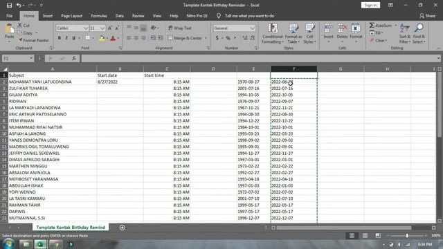
Task: Open the Clear dropdown
Action: (378, 40)
